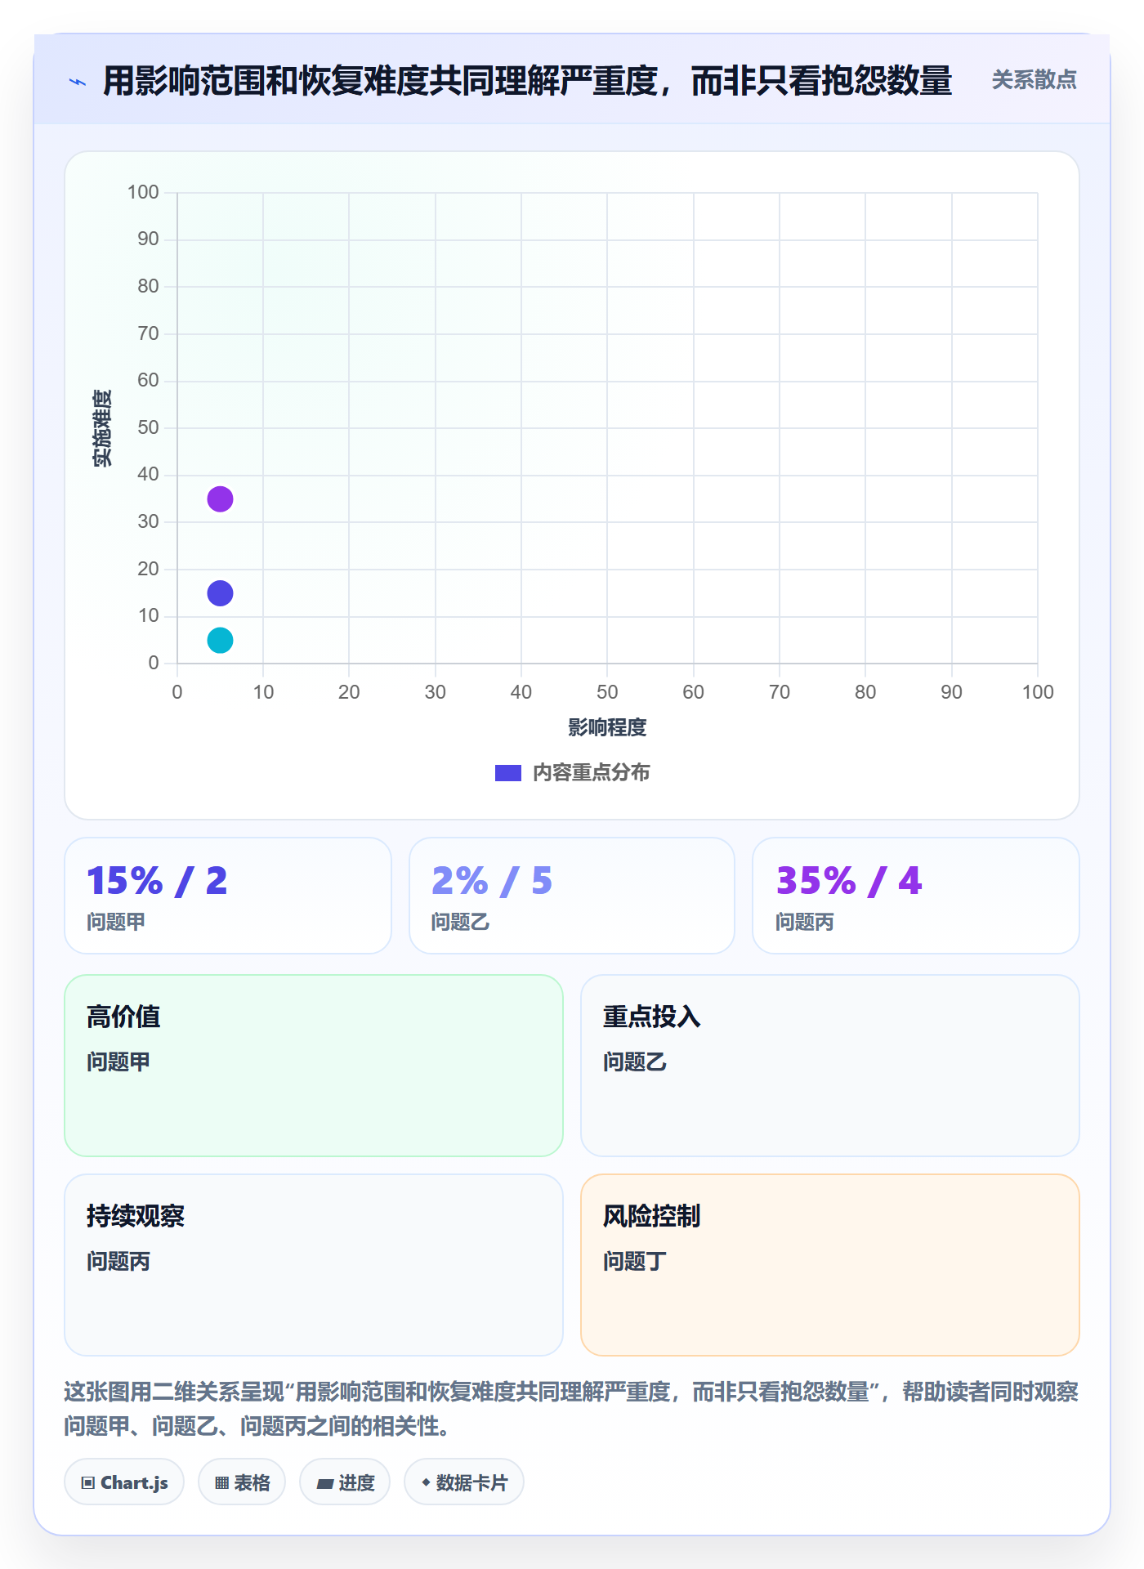Select the 进度 tag chip

(345, 1482)
